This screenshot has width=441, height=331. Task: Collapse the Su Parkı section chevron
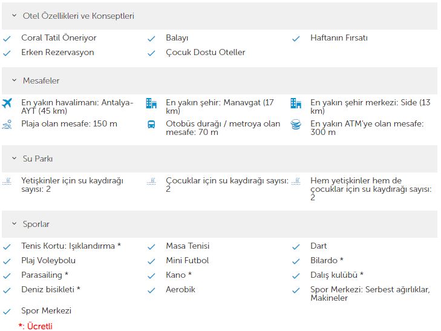15,159
